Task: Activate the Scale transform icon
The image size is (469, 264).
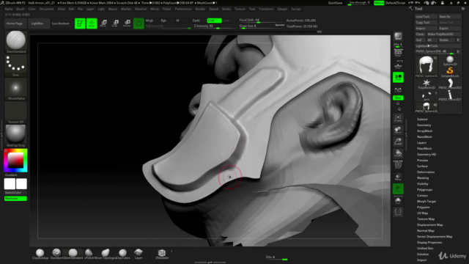Action: pyautogui.click(x=115, y=23)
